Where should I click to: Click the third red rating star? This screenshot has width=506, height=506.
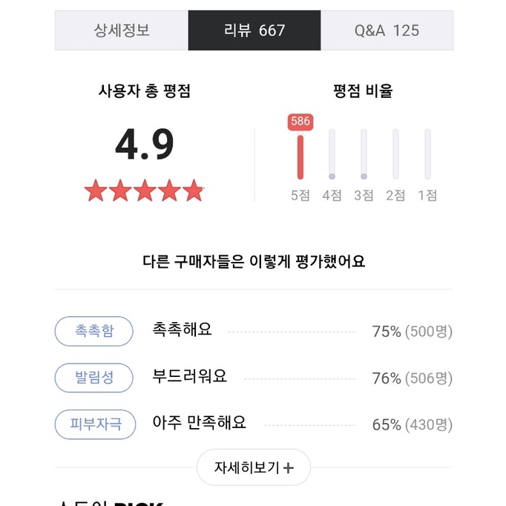click(x=144, y=191)
